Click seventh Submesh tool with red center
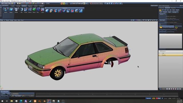 coord(72,11)
